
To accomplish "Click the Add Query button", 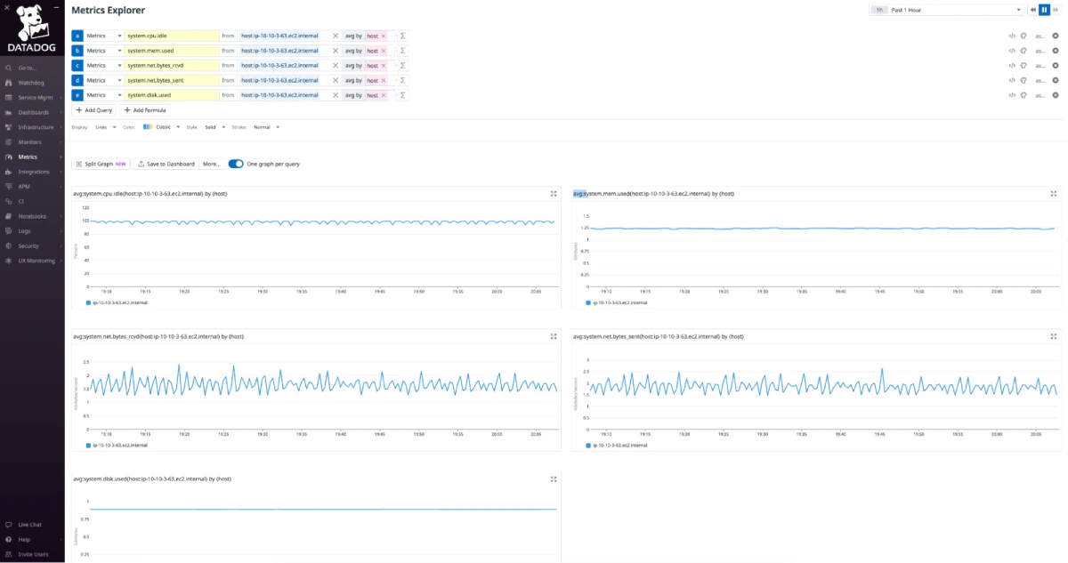I will point(93,110).
